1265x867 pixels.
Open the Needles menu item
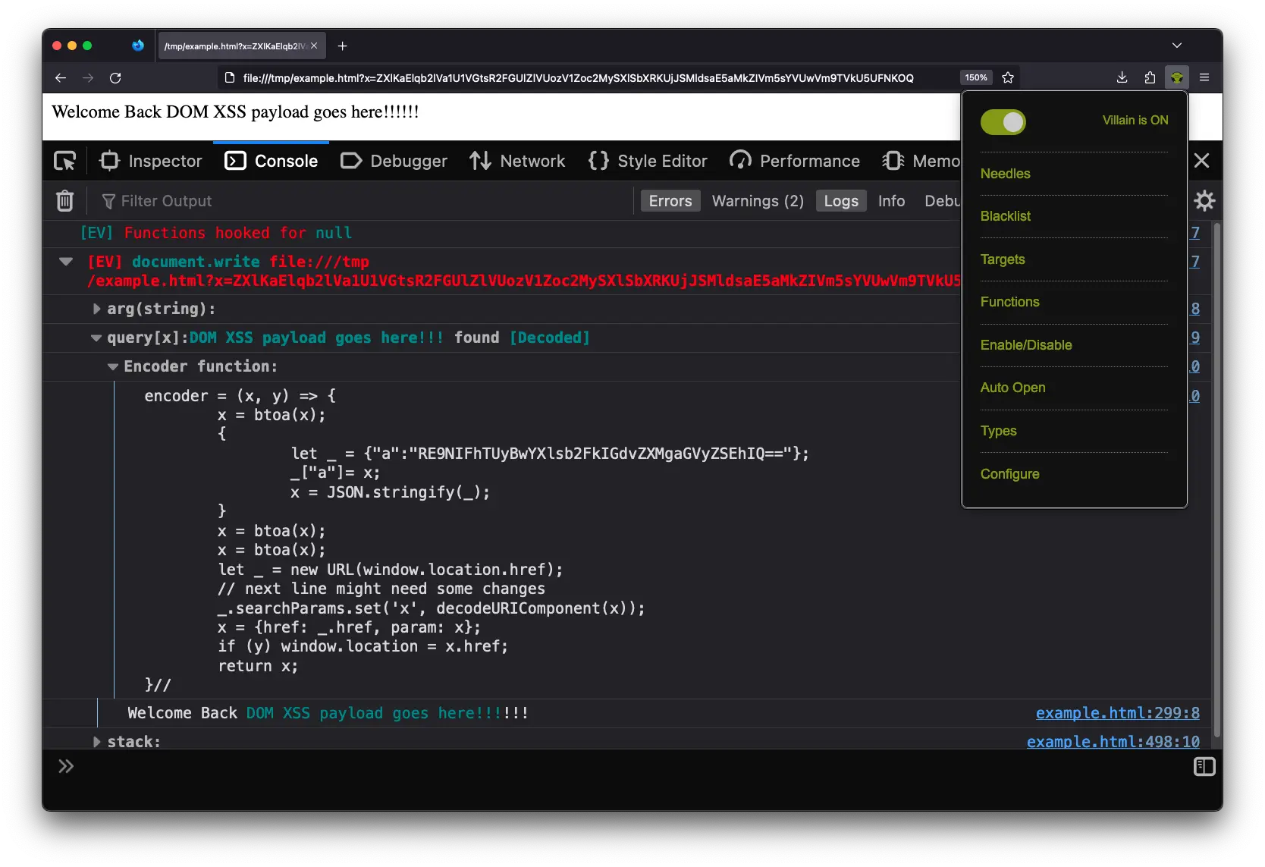pyautogui.click(x=1005, y=174)
